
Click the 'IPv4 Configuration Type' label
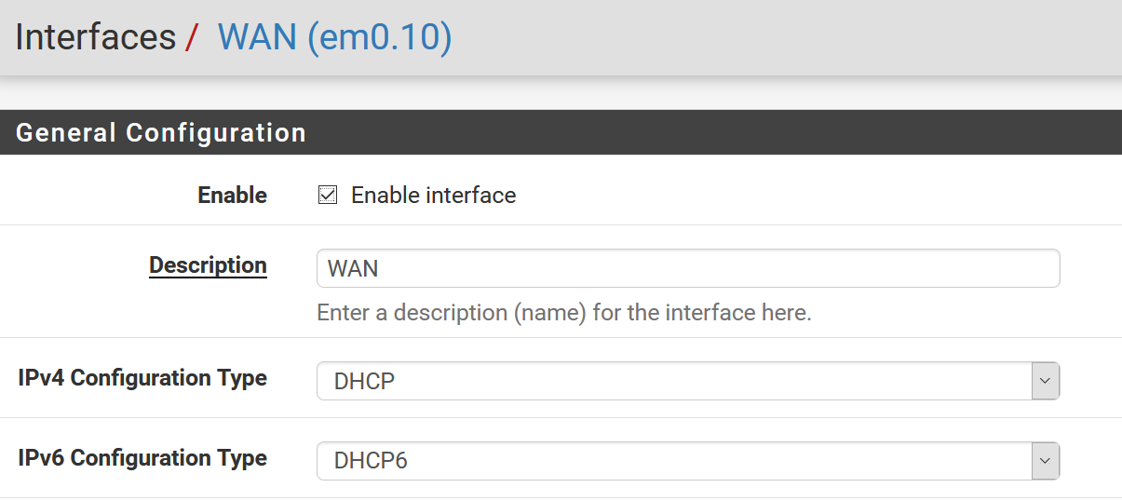tap(142, 378)
